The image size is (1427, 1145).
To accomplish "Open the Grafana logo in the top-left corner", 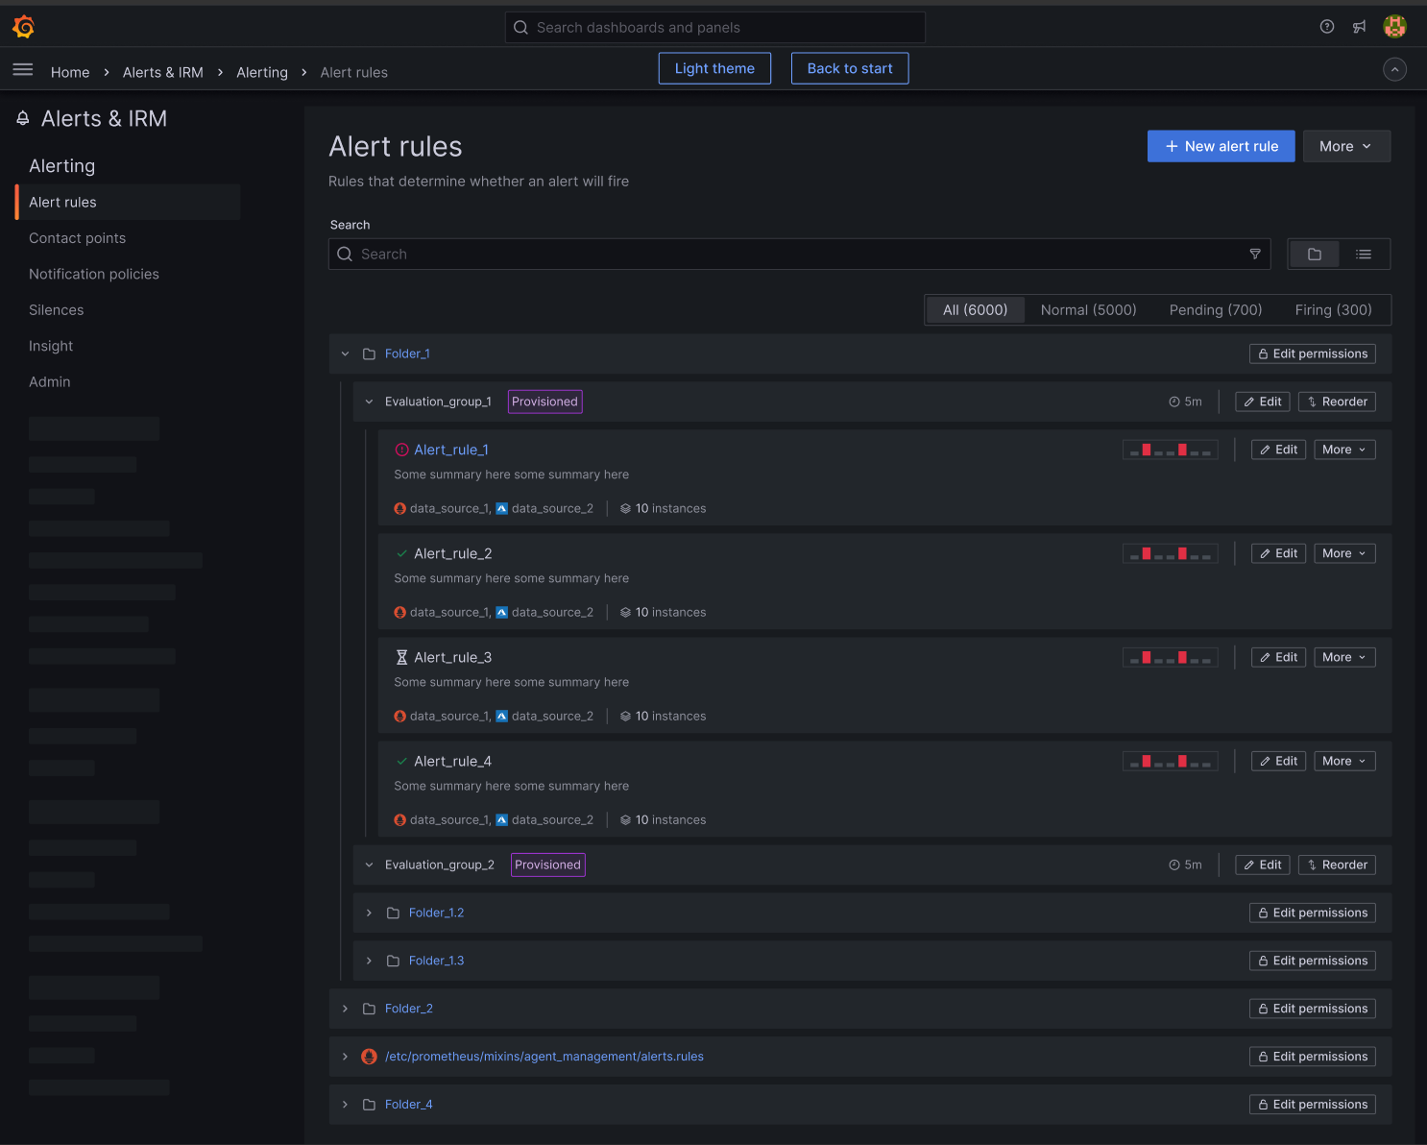I will [23, 27].
